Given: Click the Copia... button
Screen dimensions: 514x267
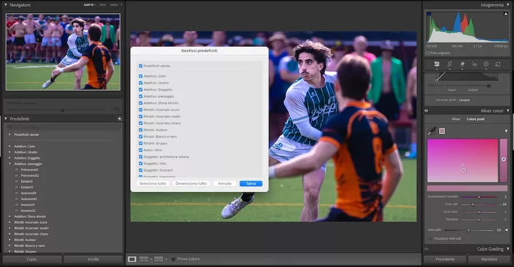Looking at the screenshot, I should pyautogui.click(x=33, y=259).
